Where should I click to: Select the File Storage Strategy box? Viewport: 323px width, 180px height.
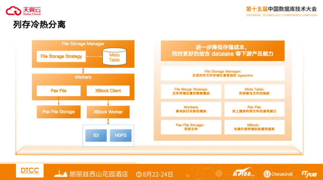[61, 57]
